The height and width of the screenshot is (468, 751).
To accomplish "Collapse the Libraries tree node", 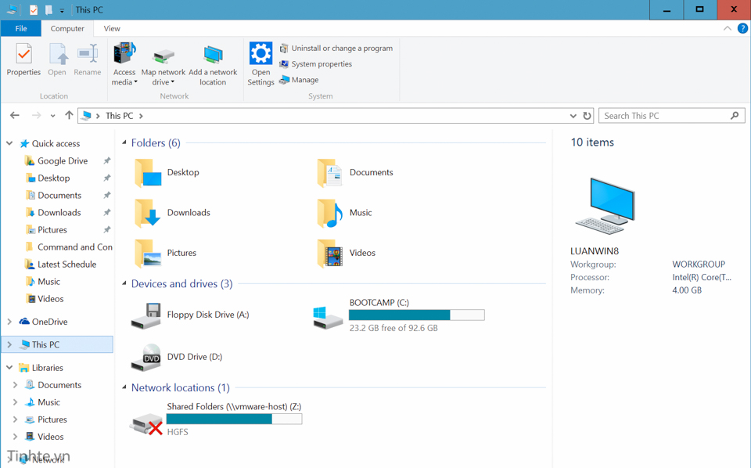I will [x=9, y=367].
